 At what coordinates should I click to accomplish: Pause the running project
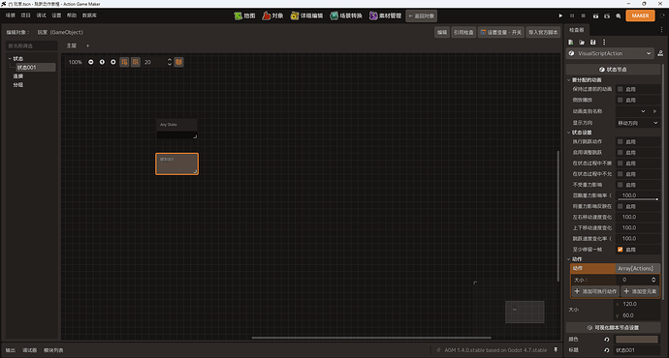tap(572, 15)
